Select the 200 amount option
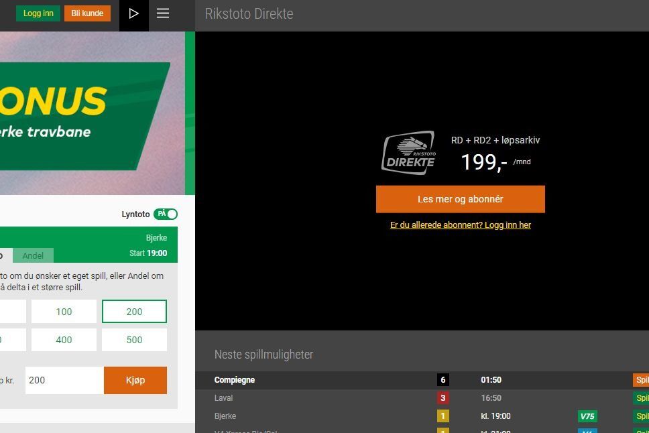Viewport: 649px width, 433px height. point(134,311)
